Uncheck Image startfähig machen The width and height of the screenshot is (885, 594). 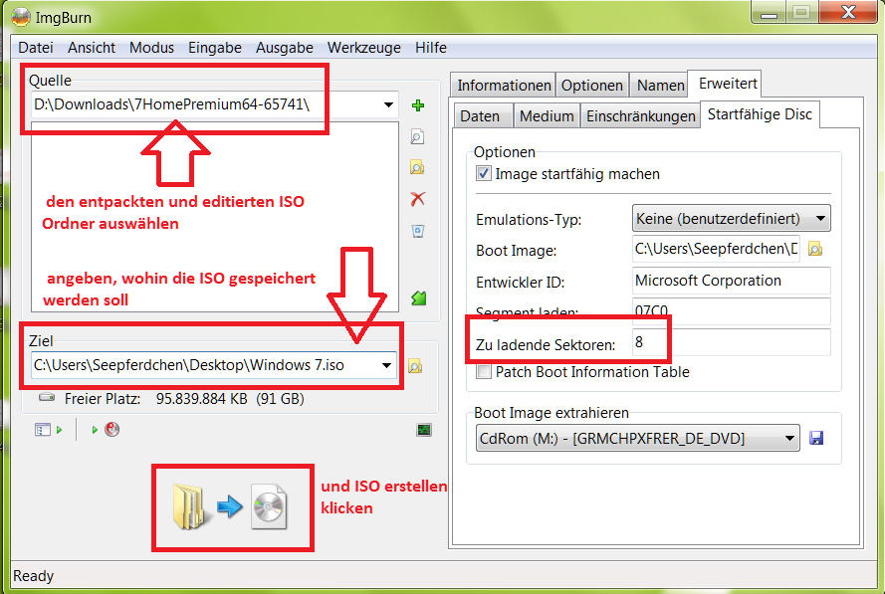point(484,173)
